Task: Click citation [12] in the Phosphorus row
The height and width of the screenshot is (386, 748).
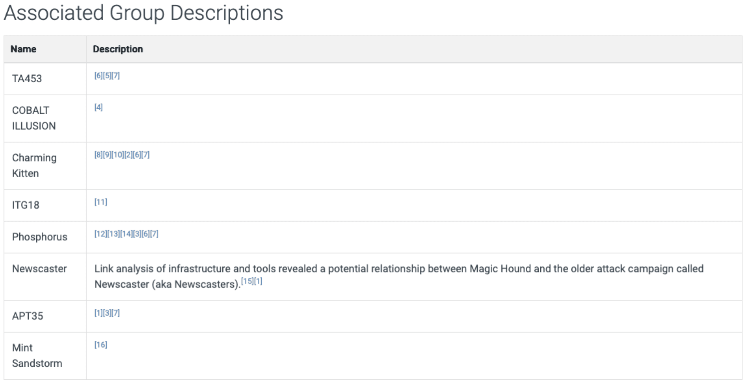Action: pos(100,234)
